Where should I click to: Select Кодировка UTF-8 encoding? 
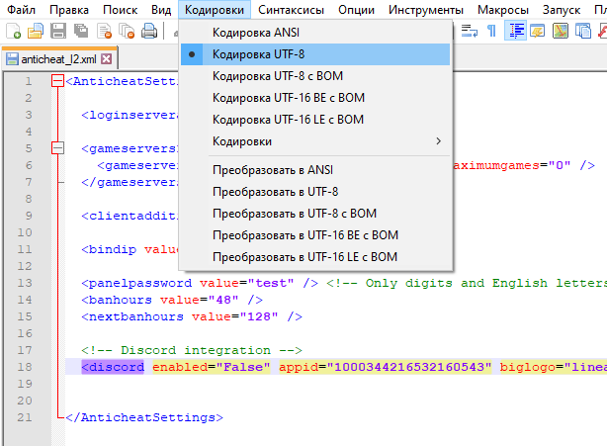point(315,54)
